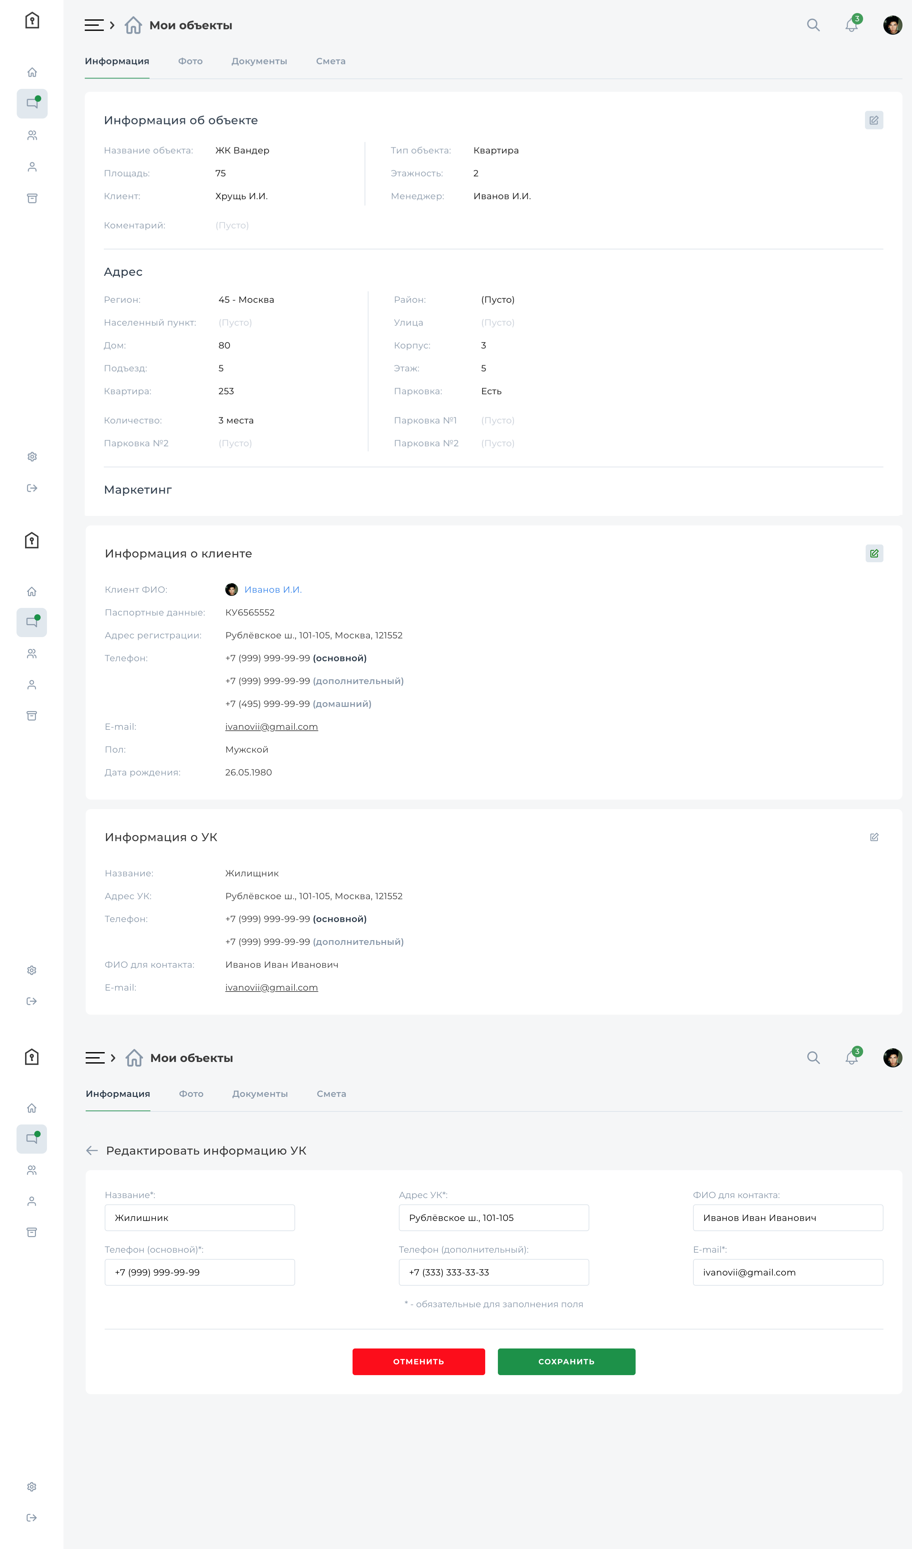The image size is (912, 1549).
Task: Click manager name Иванов И.И. in object info
Action: 502,196
